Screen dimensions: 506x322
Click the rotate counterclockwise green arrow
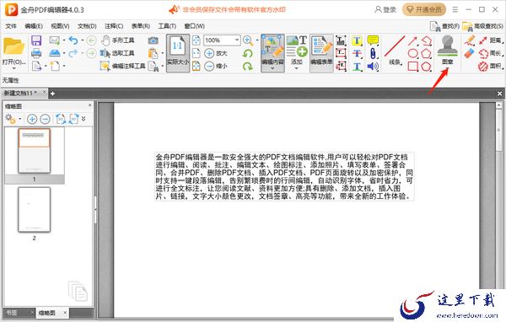pyautogui.click(x=248, y=53)
